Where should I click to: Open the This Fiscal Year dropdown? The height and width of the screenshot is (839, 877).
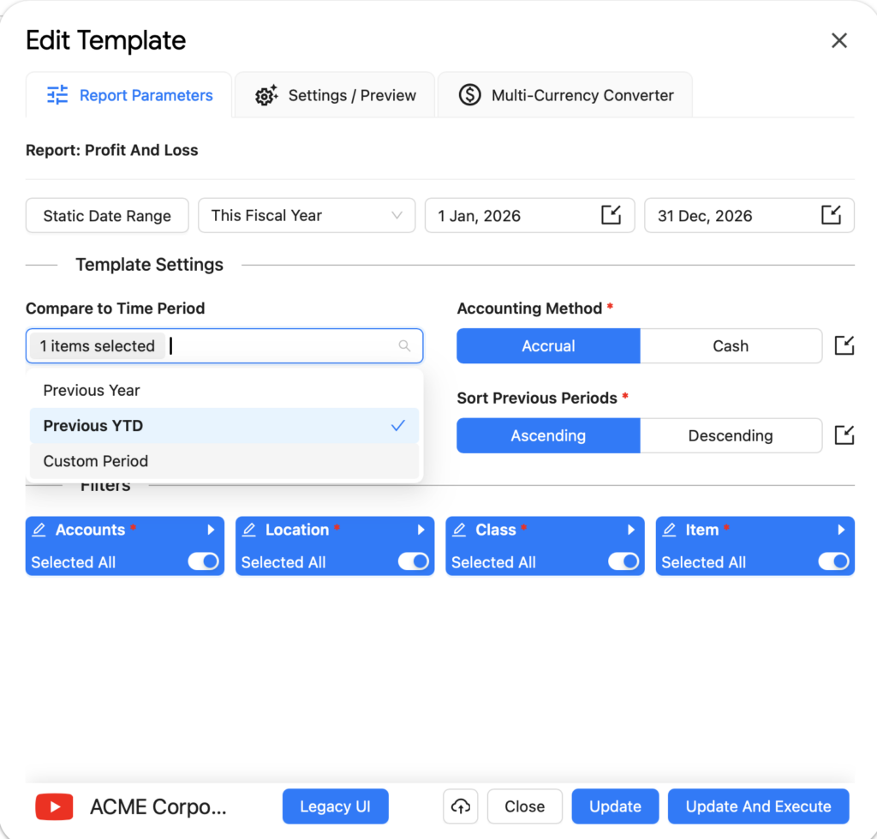point(307,216)
